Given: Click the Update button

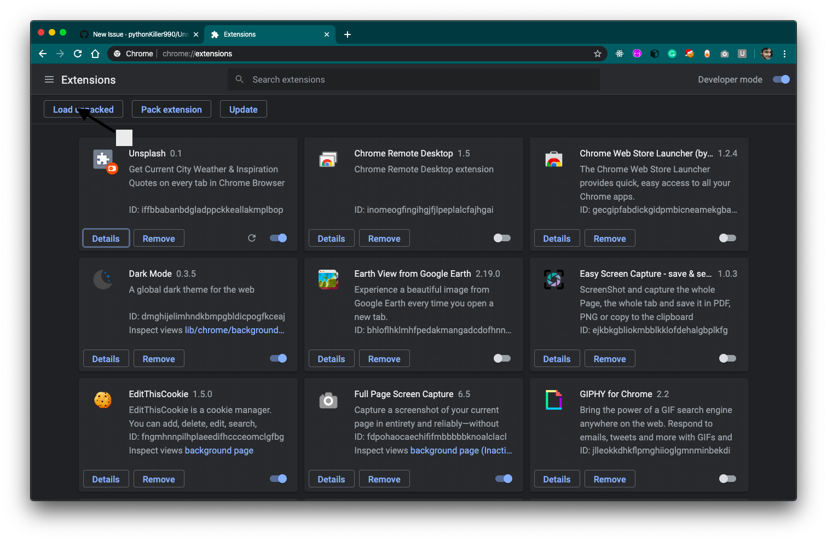Looking at the screenshot, I should [x=244, y=109].
